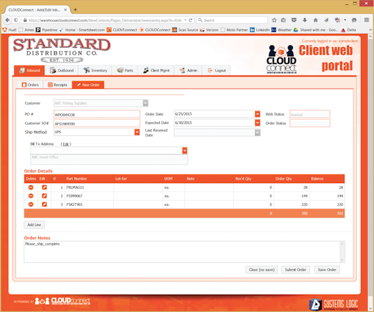Delete order line 1 FRLMAG11

click(30, 187)
